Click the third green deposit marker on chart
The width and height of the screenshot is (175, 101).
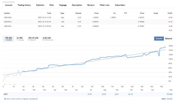click(x=15, y=84)
